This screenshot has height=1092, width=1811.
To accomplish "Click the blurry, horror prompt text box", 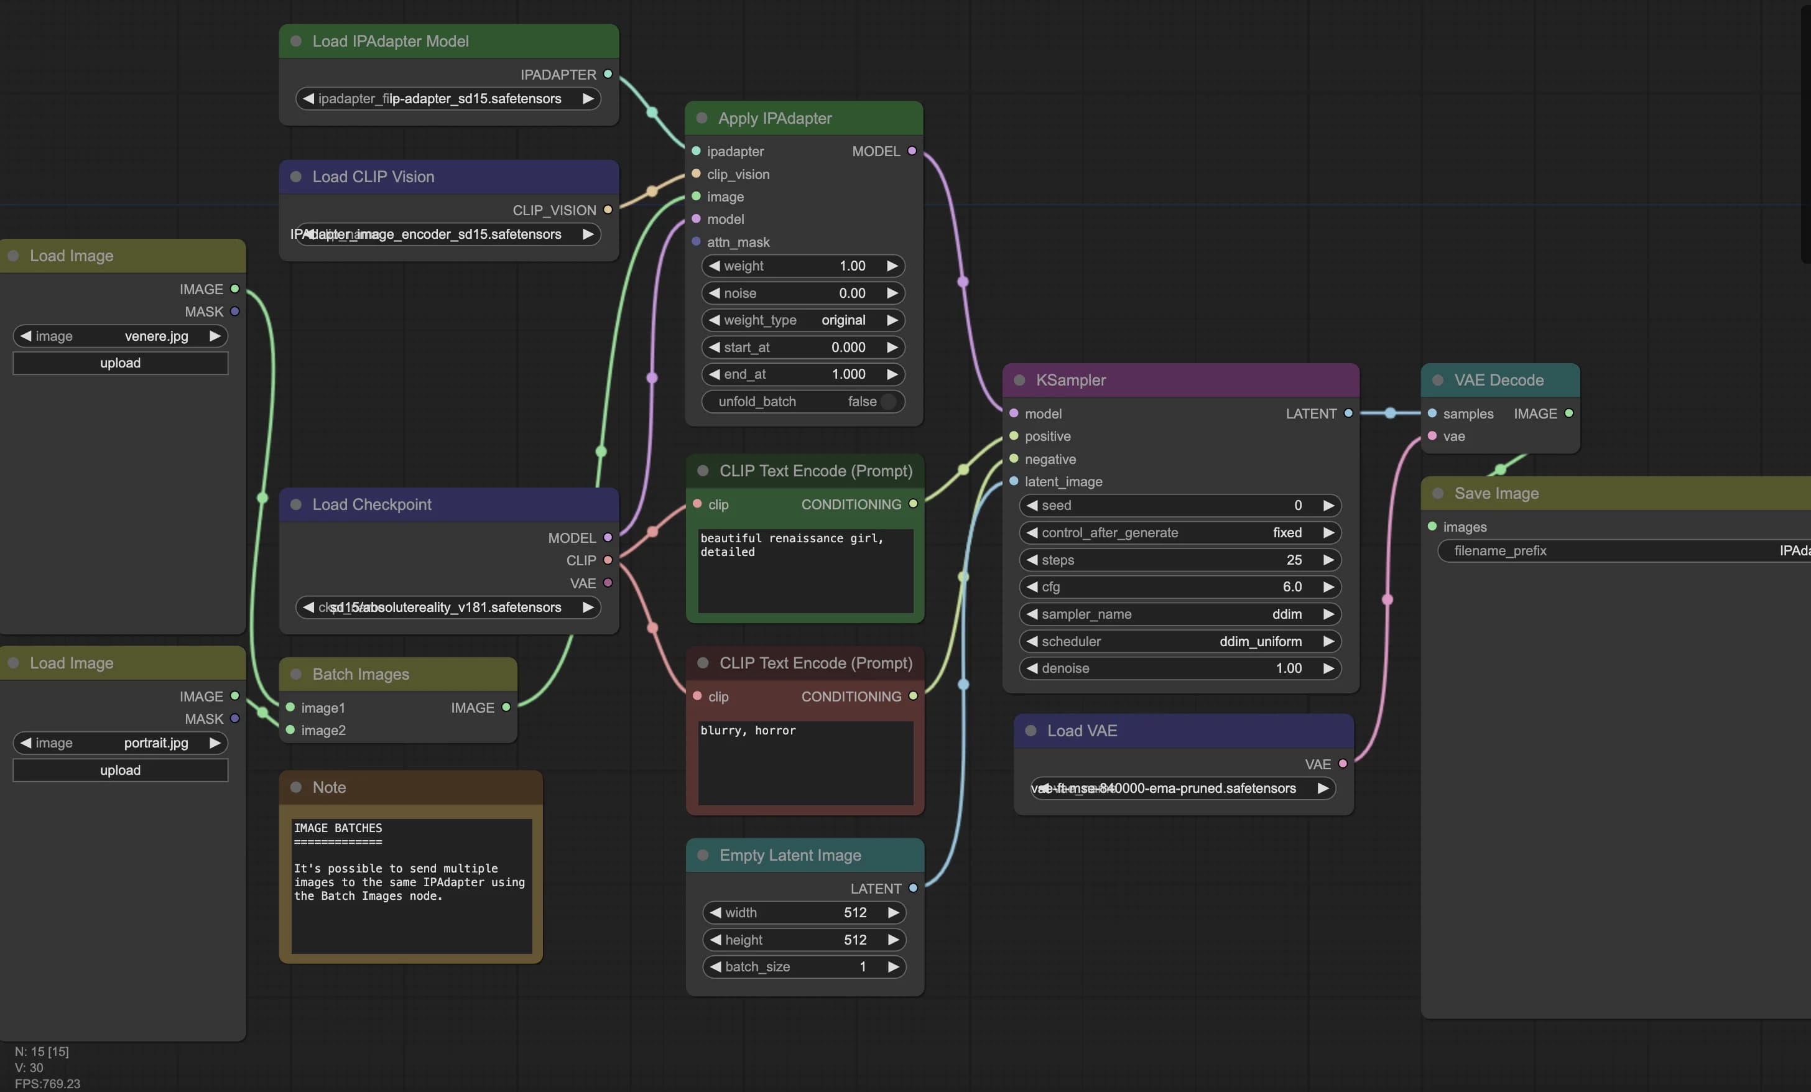I will (x=805, y=763).
